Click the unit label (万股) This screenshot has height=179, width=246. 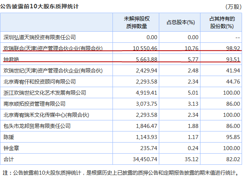point(233,7)
